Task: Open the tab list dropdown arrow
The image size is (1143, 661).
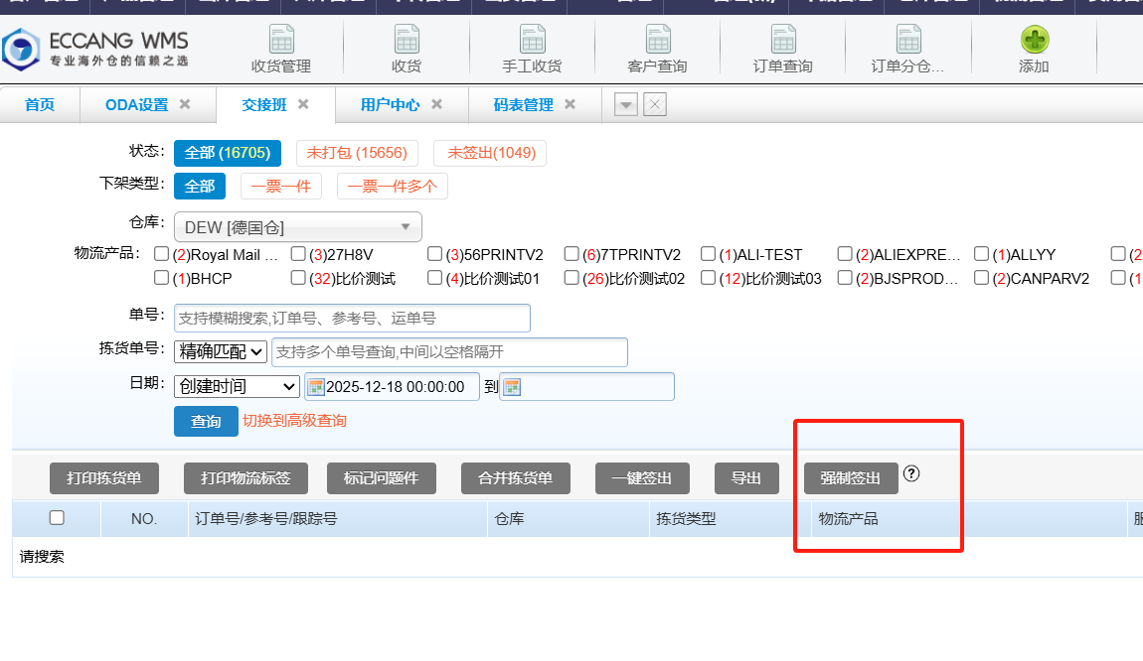Action: pos(626,105)
